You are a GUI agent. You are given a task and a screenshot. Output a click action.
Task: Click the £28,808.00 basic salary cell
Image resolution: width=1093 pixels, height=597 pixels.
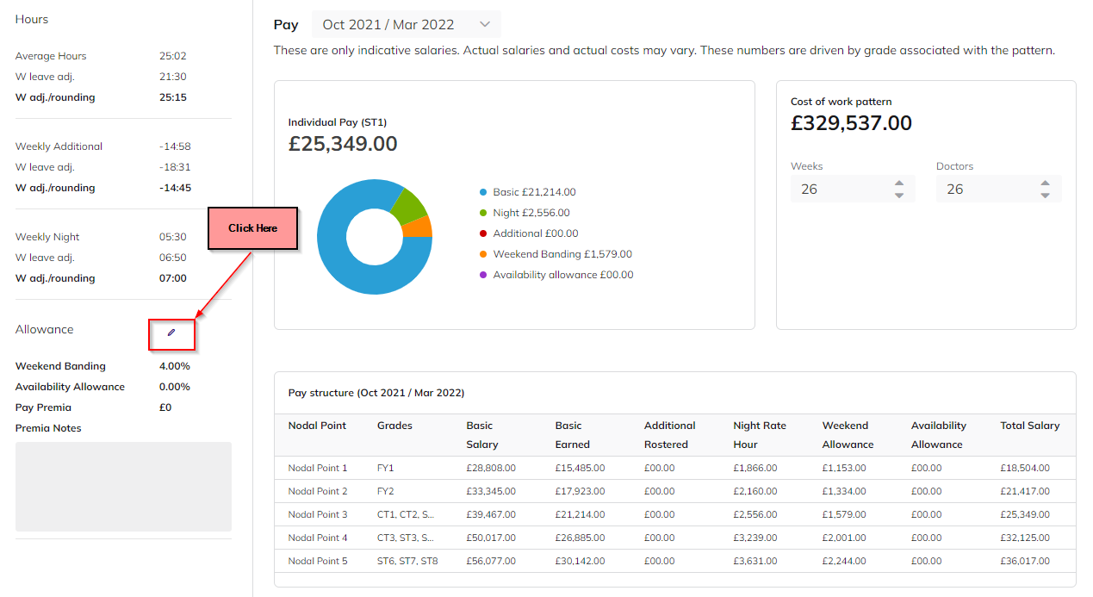click(491, 468)
